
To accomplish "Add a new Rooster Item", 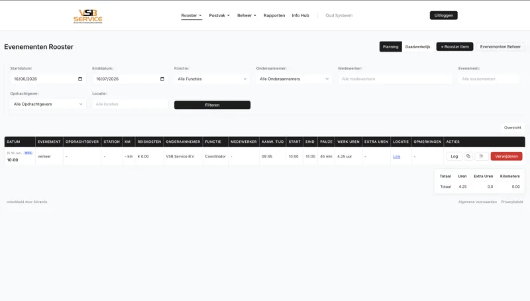I will pyautogui.click(x=454, y=47).
